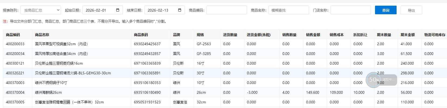Focus the 商品编码 product code input field
This screenshot has width=447, height=108.
pyautogui.click(x=226, y=10)
